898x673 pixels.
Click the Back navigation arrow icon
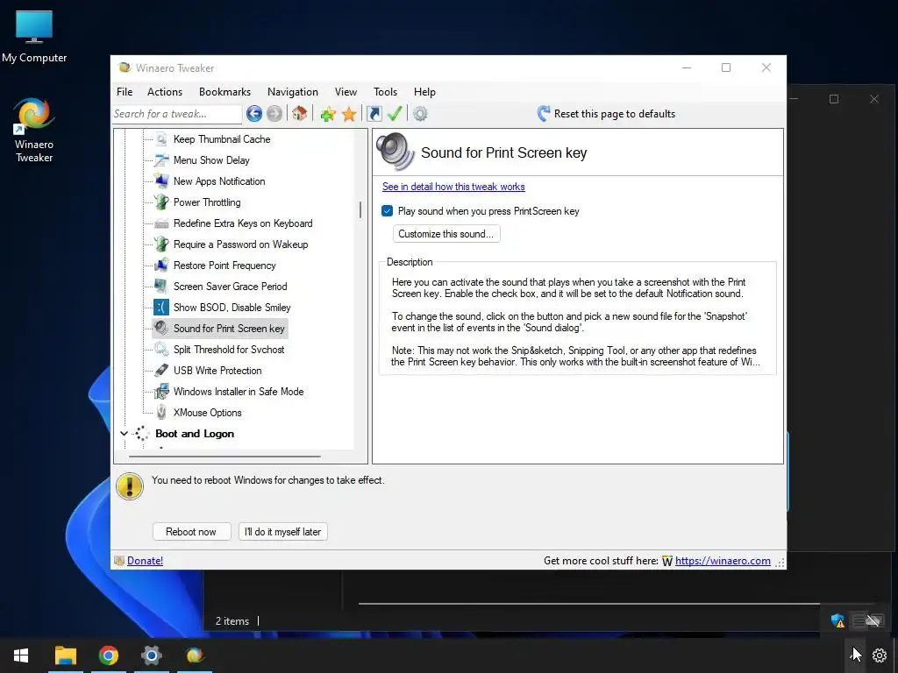[x=254, y=114]
